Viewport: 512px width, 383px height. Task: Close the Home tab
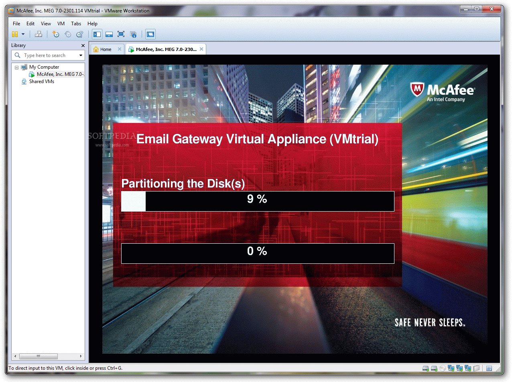(120, 49)
